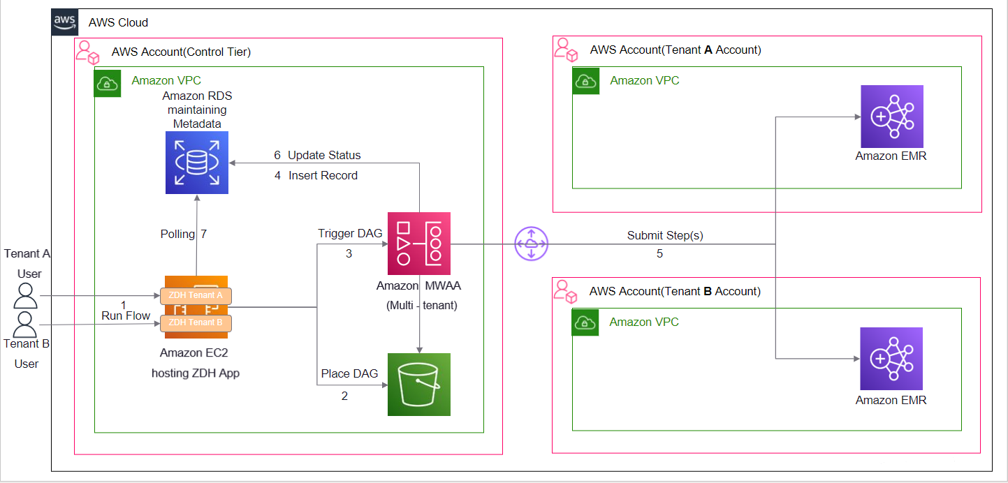
Task: Click the Tenant A VPC cloud icon
Action: [x=585, y=80]
